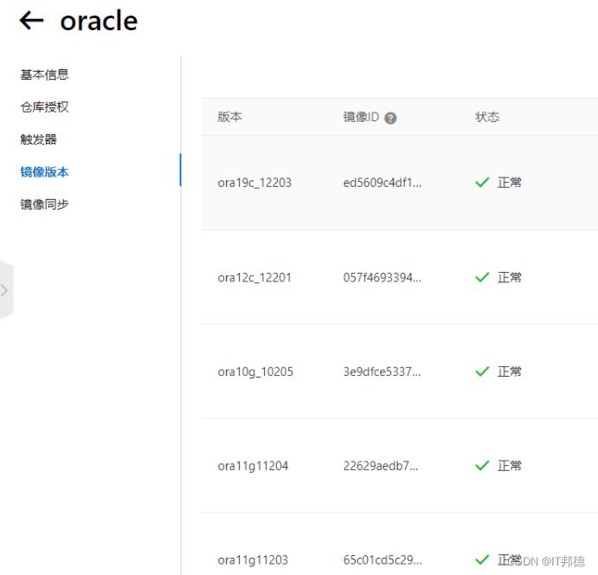
Task: Open the 仓库授权 menu item
Action: click(44, 107)
